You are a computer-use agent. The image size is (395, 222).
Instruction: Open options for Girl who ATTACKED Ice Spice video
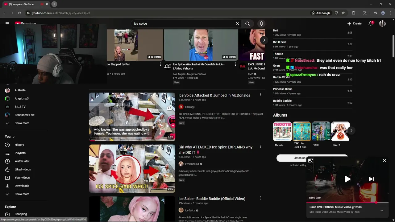coord(261,146)
